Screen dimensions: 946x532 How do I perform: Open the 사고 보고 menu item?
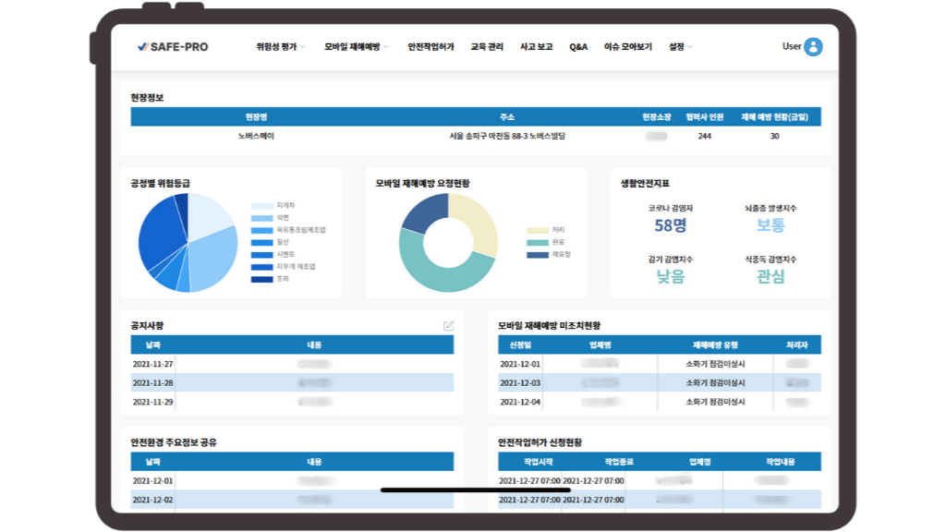point(536,47)
